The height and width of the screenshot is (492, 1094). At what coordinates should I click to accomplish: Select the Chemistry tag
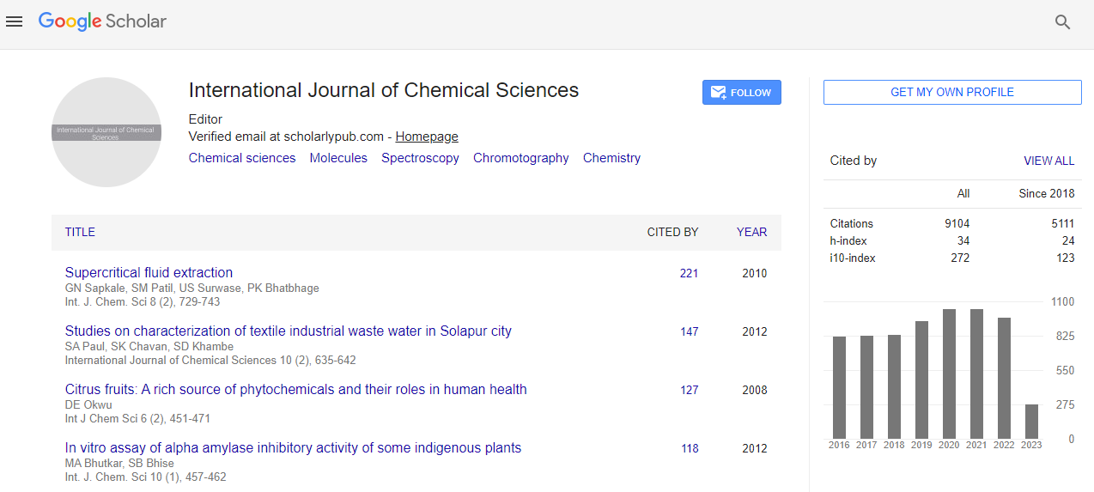point(611,158)
